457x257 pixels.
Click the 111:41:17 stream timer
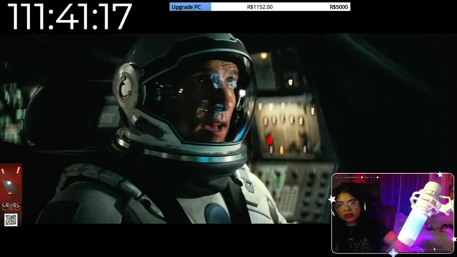[70, 16]
